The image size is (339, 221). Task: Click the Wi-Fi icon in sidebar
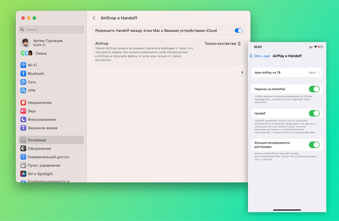pos(23,65)
